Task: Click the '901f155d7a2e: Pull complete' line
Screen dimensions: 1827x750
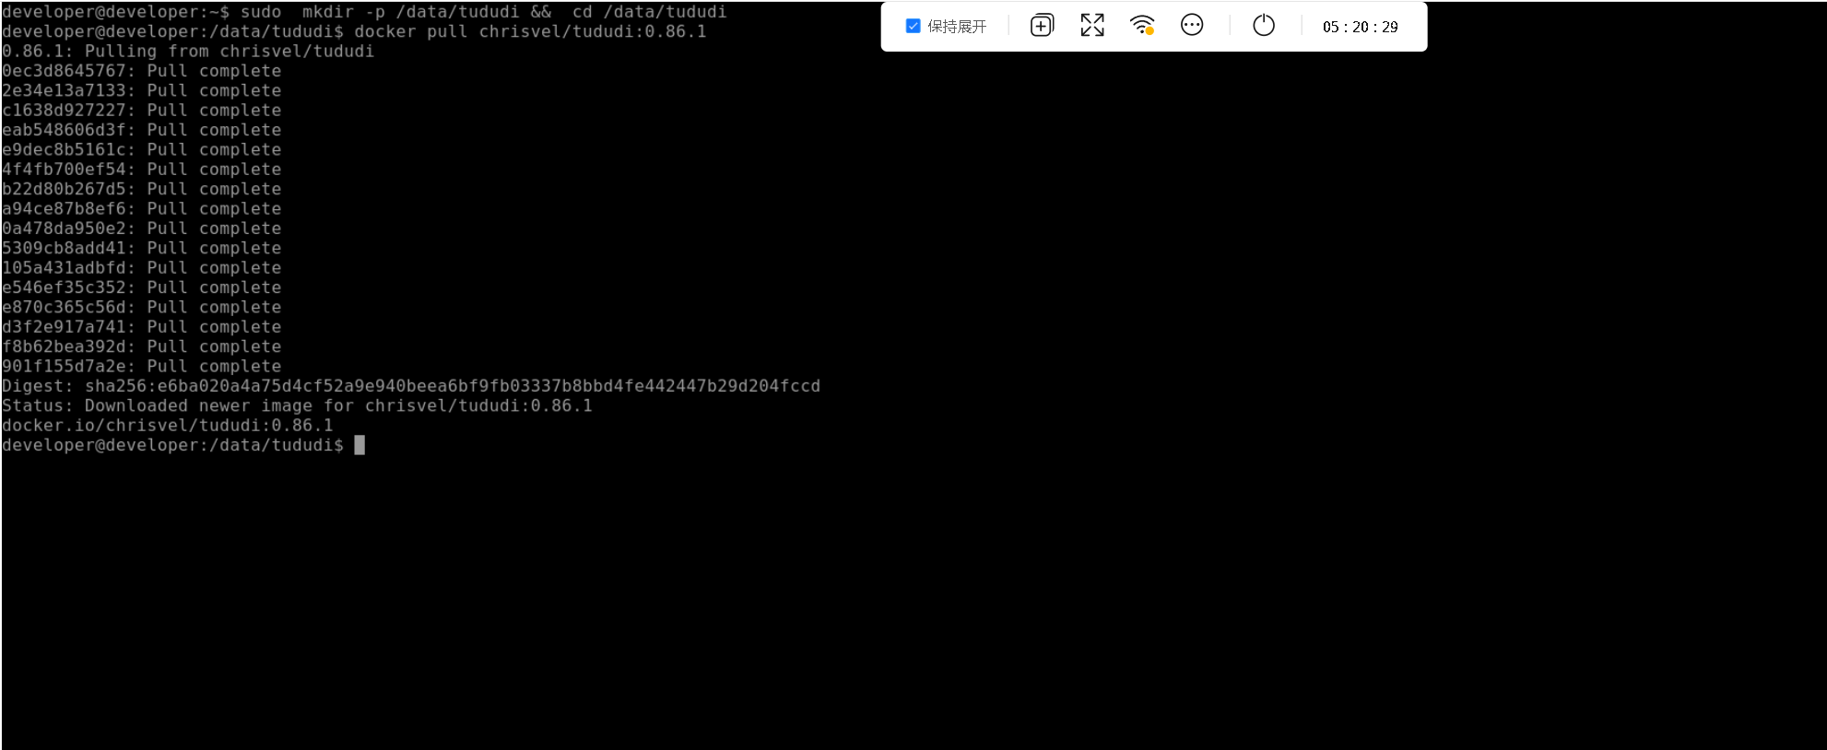Action: point(142,367)
